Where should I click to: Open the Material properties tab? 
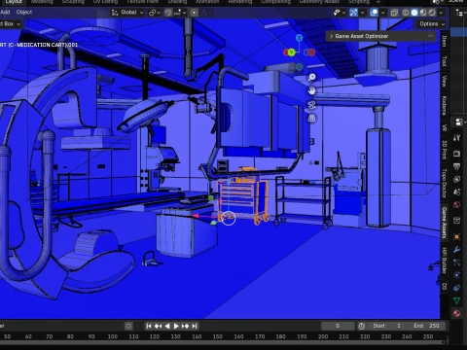457,313
